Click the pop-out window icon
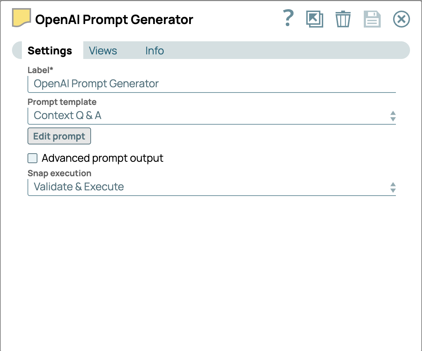422x351 pixels. coord(314,19)
